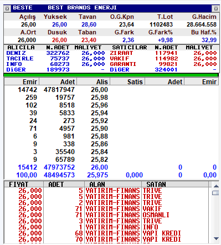Screen dimensions: 221x245
Task: Click the ADET header in trades list
Action: pos(64,184)
